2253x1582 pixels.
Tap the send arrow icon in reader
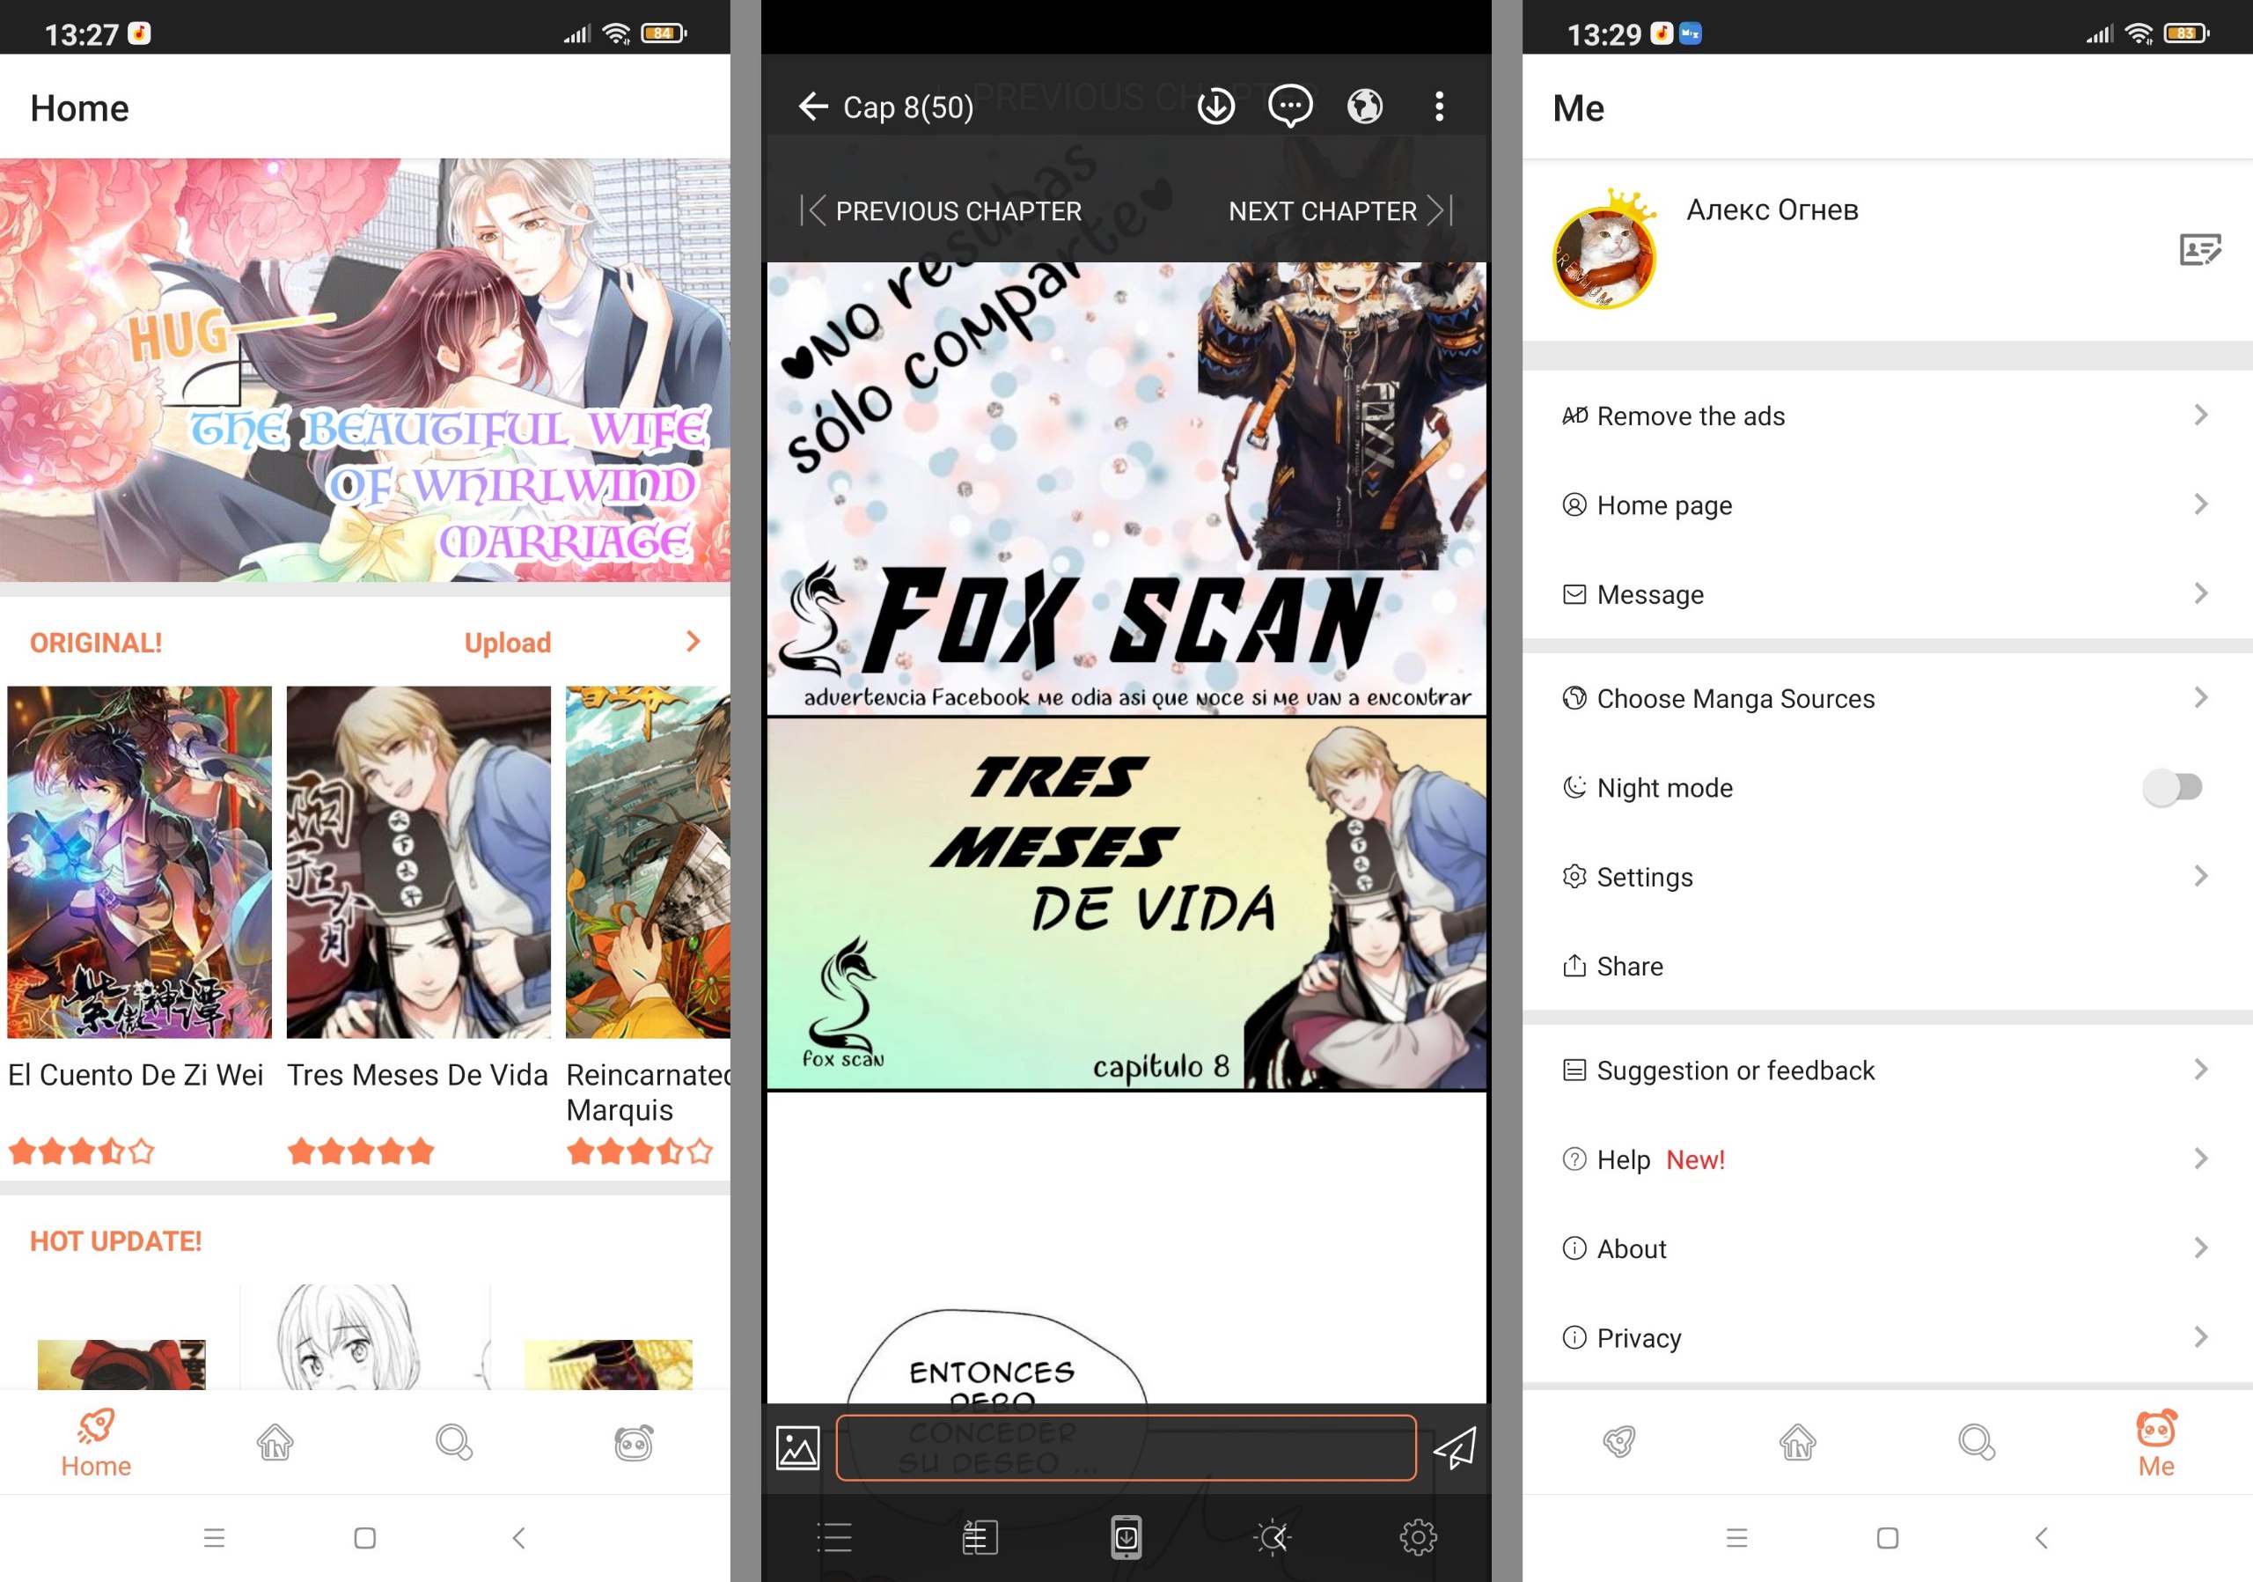(1458, 1445)
